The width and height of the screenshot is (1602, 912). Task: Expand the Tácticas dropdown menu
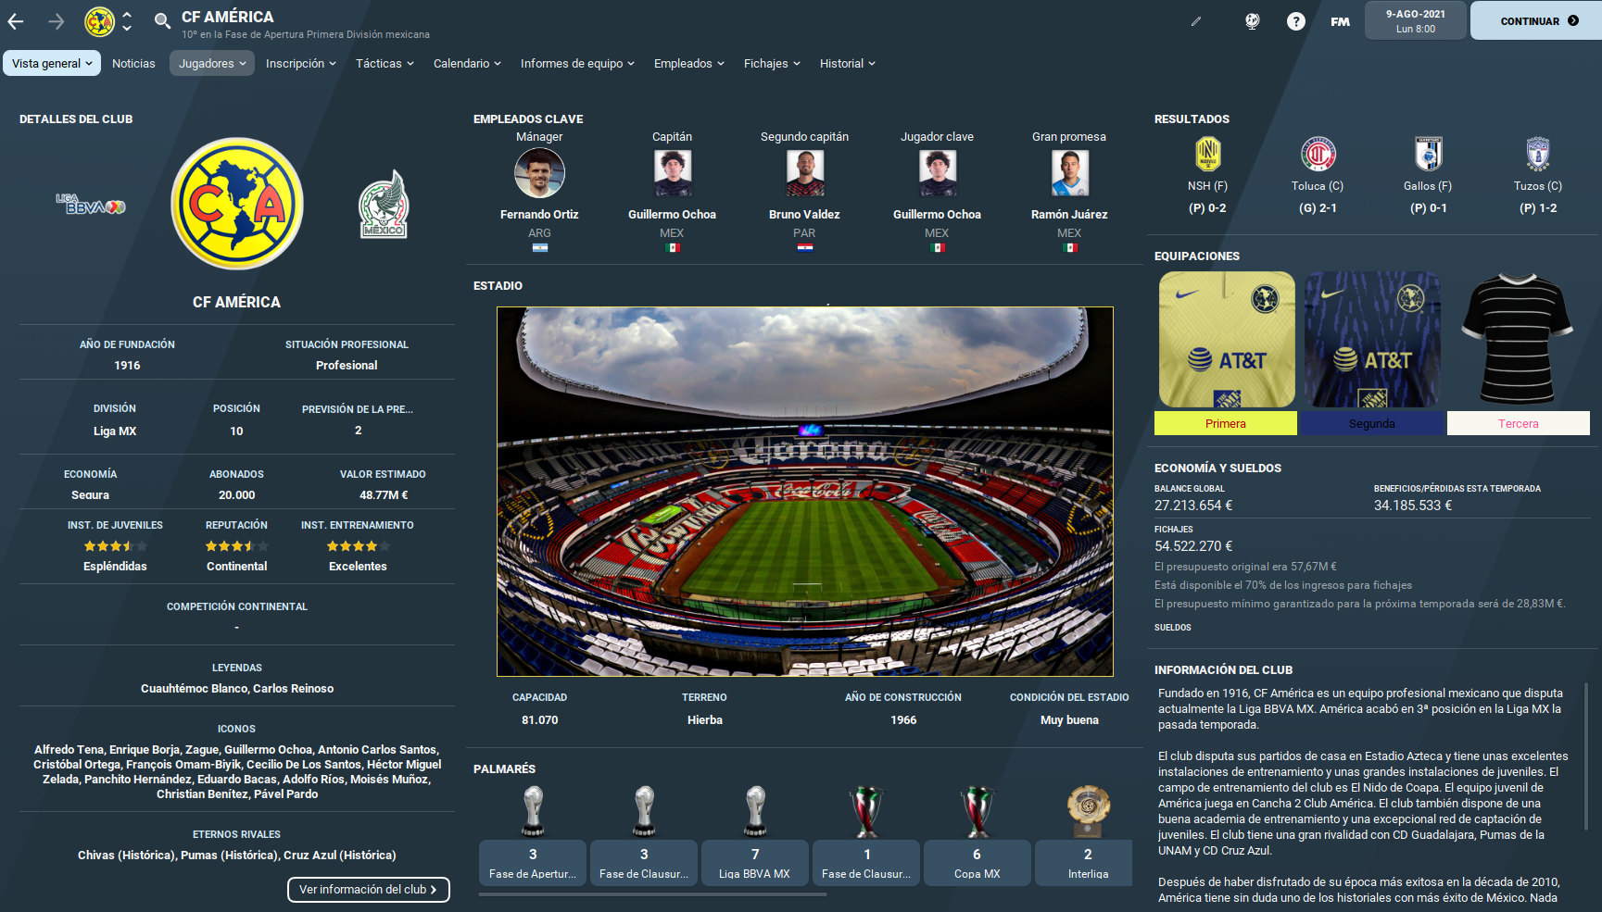385,63
